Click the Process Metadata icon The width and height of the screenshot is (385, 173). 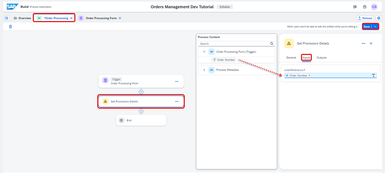click(211, 70)
